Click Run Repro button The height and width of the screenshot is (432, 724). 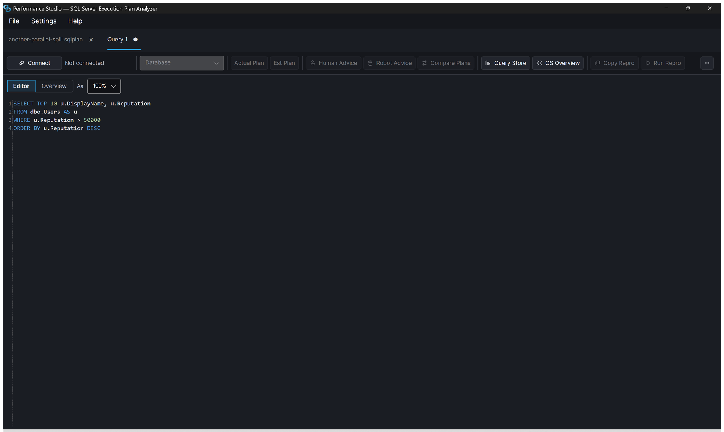663,63
